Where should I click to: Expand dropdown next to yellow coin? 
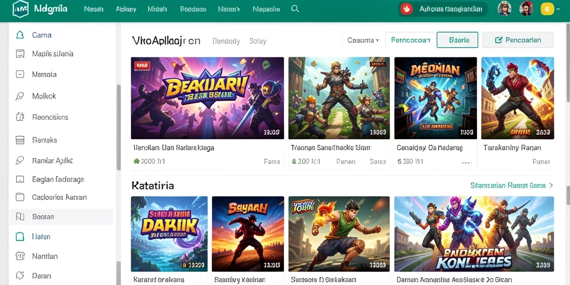click(x=558, y=9)
